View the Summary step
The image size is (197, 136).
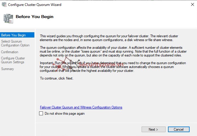click(7, 69)
